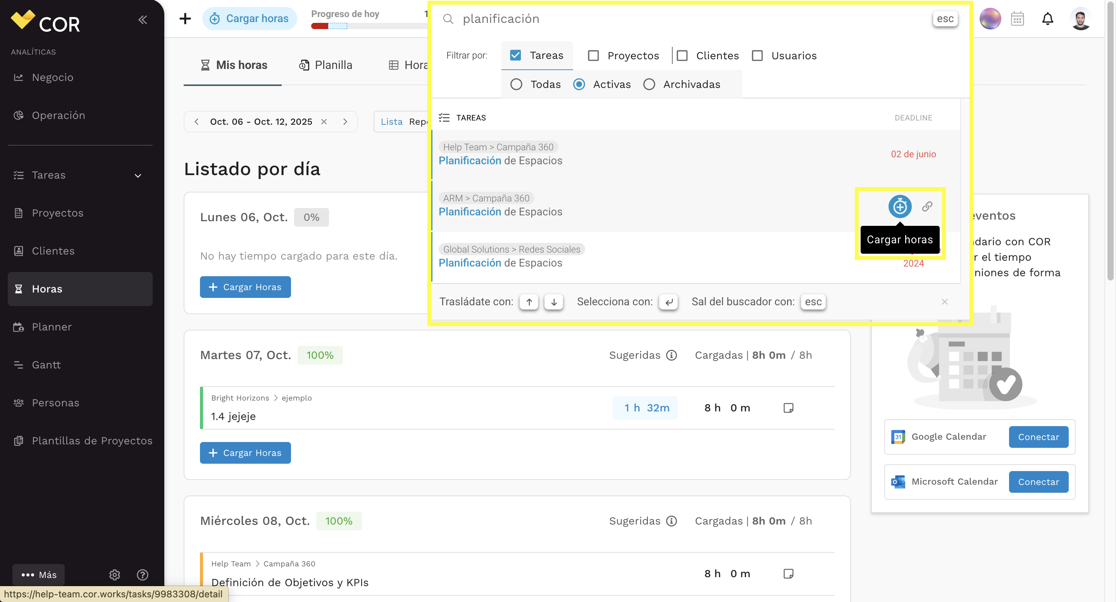The width and height of the screenshot is (1116, 602).
Task: Open Proyectos in sidebar
Action: 80,213
